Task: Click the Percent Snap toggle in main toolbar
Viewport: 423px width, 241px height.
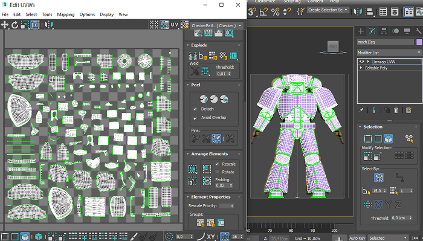Action: (x=275, y=11)
